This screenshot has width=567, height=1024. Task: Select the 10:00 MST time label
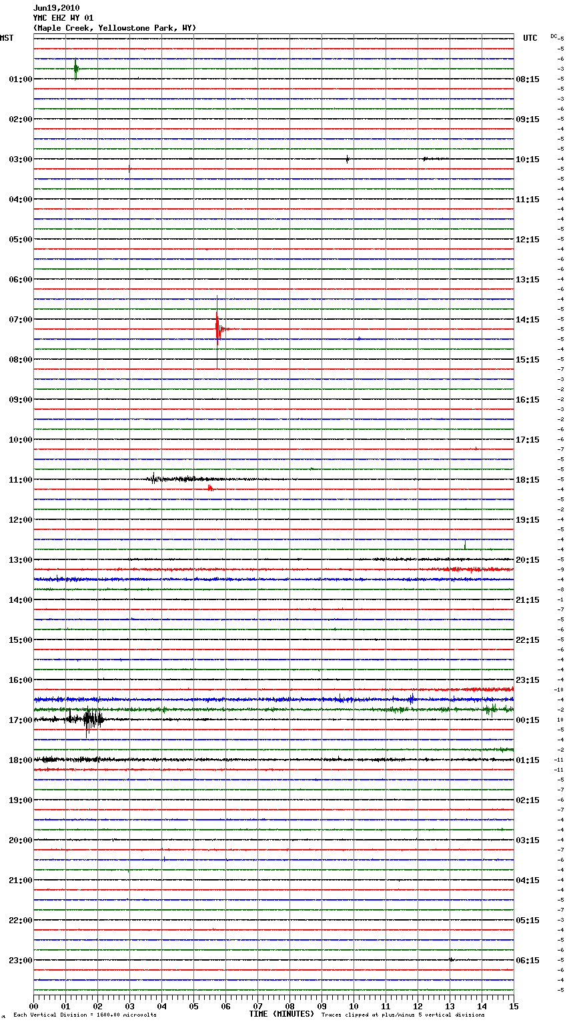(21, 440)
